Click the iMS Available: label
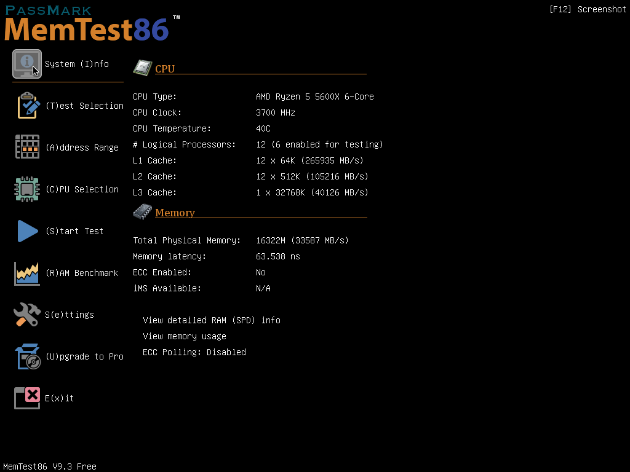Image resolution: width=630 pixels, height=472 pixels. pyautogui.click(x=167, y=289)
